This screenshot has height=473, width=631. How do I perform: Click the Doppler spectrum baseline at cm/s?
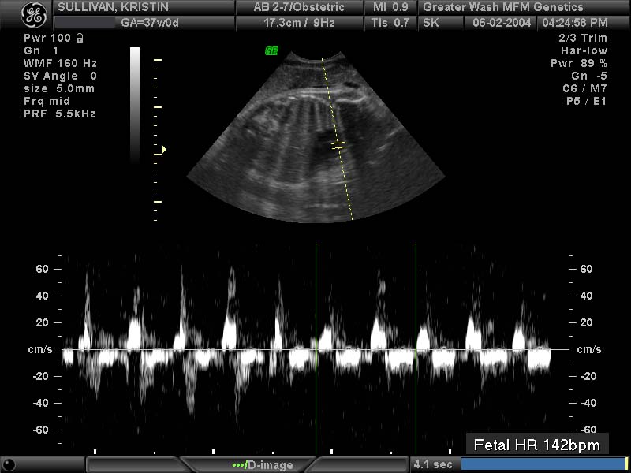point(237,349)
